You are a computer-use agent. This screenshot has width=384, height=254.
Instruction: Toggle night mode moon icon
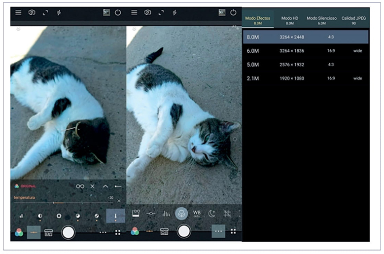211,214
